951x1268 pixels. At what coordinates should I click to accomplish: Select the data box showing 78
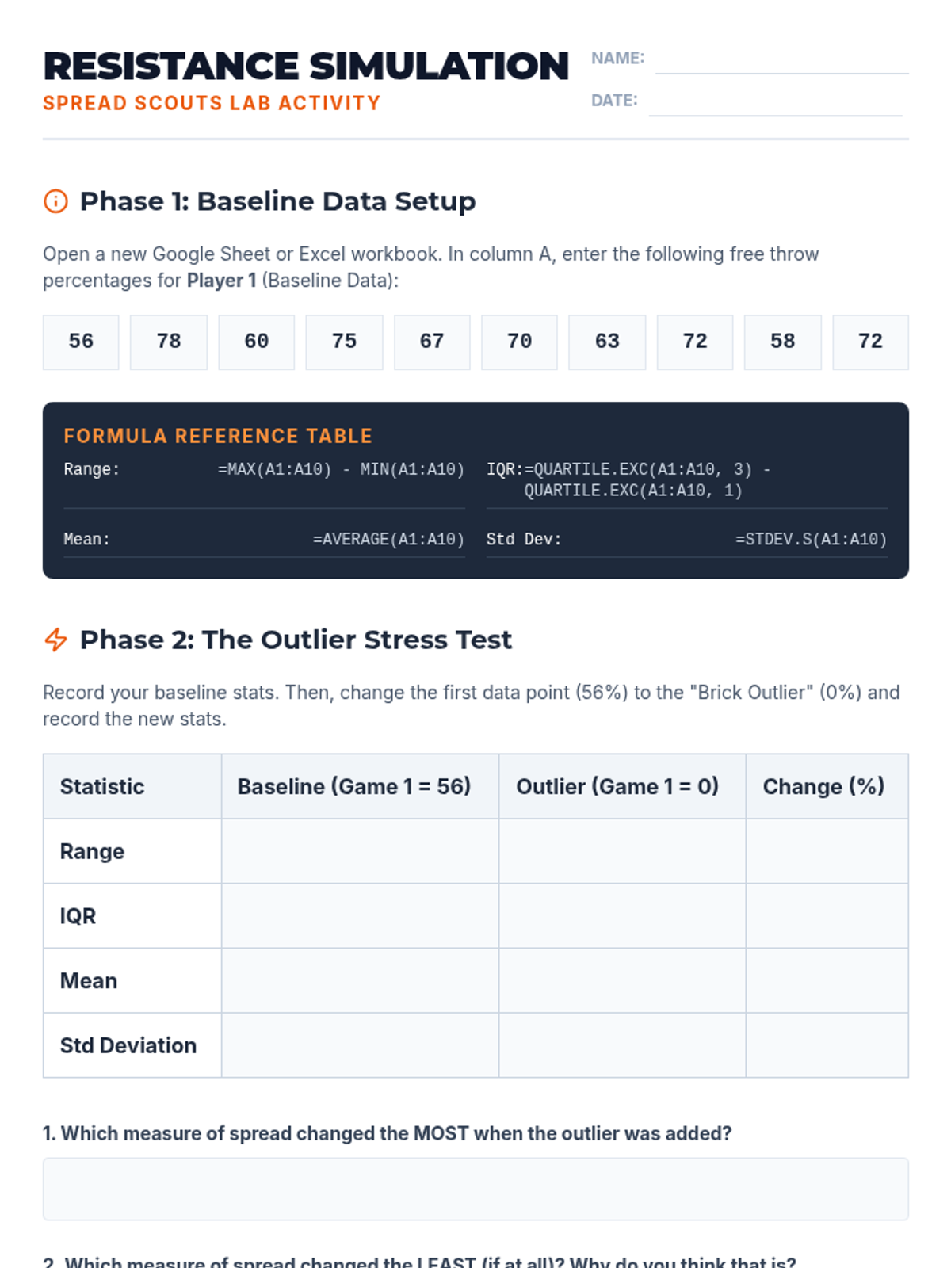coord(169,342)
